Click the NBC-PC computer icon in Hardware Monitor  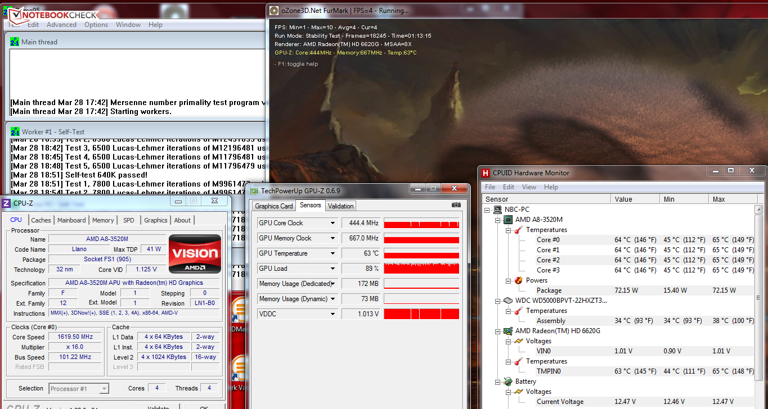(498, 210)
